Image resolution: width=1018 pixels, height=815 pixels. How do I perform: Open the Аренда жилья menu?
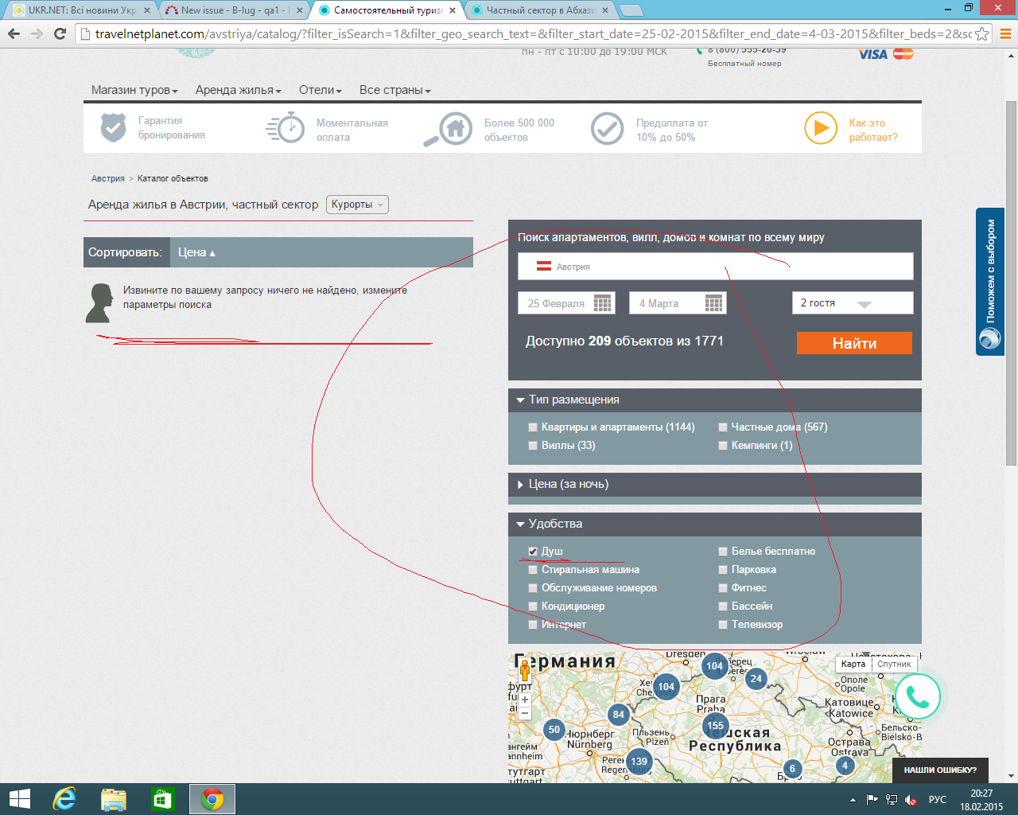238,90
